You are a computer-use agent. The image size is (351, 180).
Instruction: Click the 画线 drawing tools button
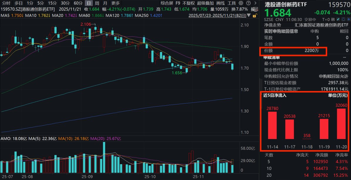220,3
